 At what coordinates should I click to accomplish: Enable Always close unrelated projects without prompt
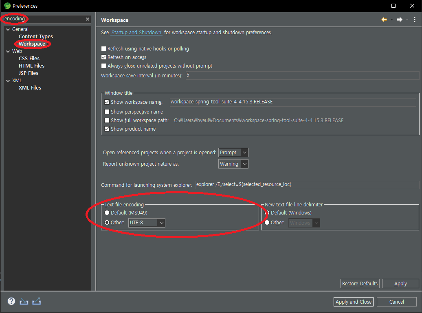(103, 66)
